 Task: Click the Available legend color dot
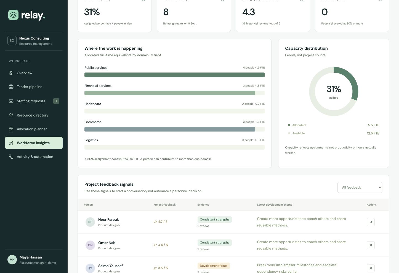(x=289, y=133)
